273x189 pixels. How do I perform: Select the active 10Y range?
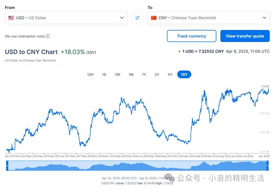pyautogui.click(x=184, y=74)
